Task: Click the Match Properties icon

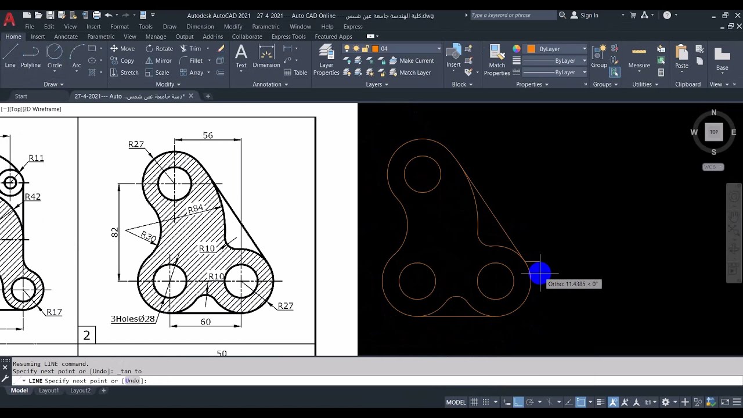Action: 497,60
